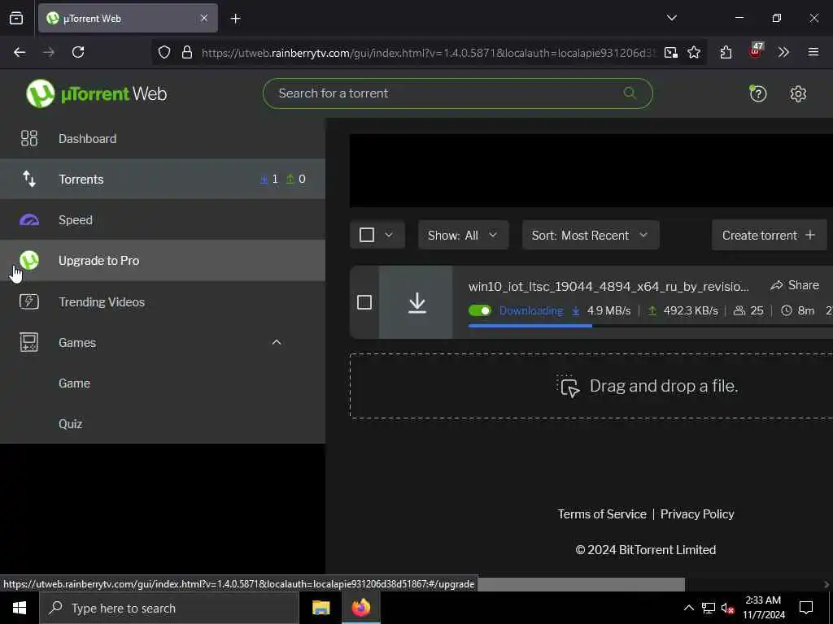Screen dimensions: 833x624
Task: Click the Speed gauge icon
Action: 28,219
